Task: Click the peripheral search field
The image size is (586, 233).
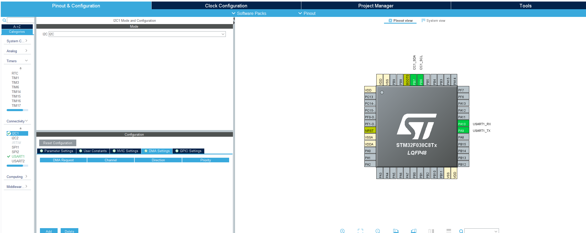Action: 20,20
